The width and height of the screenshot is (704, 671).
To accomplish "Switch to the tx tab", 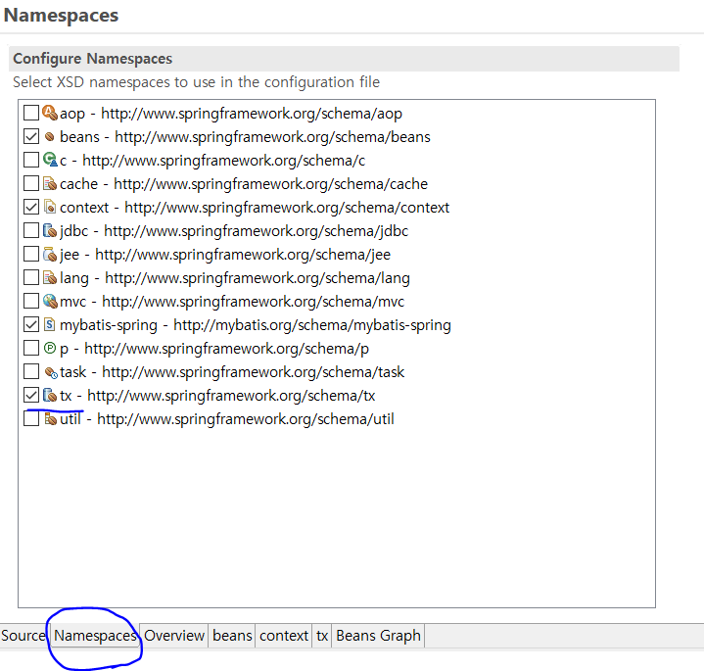I will (x=322, y=636).
